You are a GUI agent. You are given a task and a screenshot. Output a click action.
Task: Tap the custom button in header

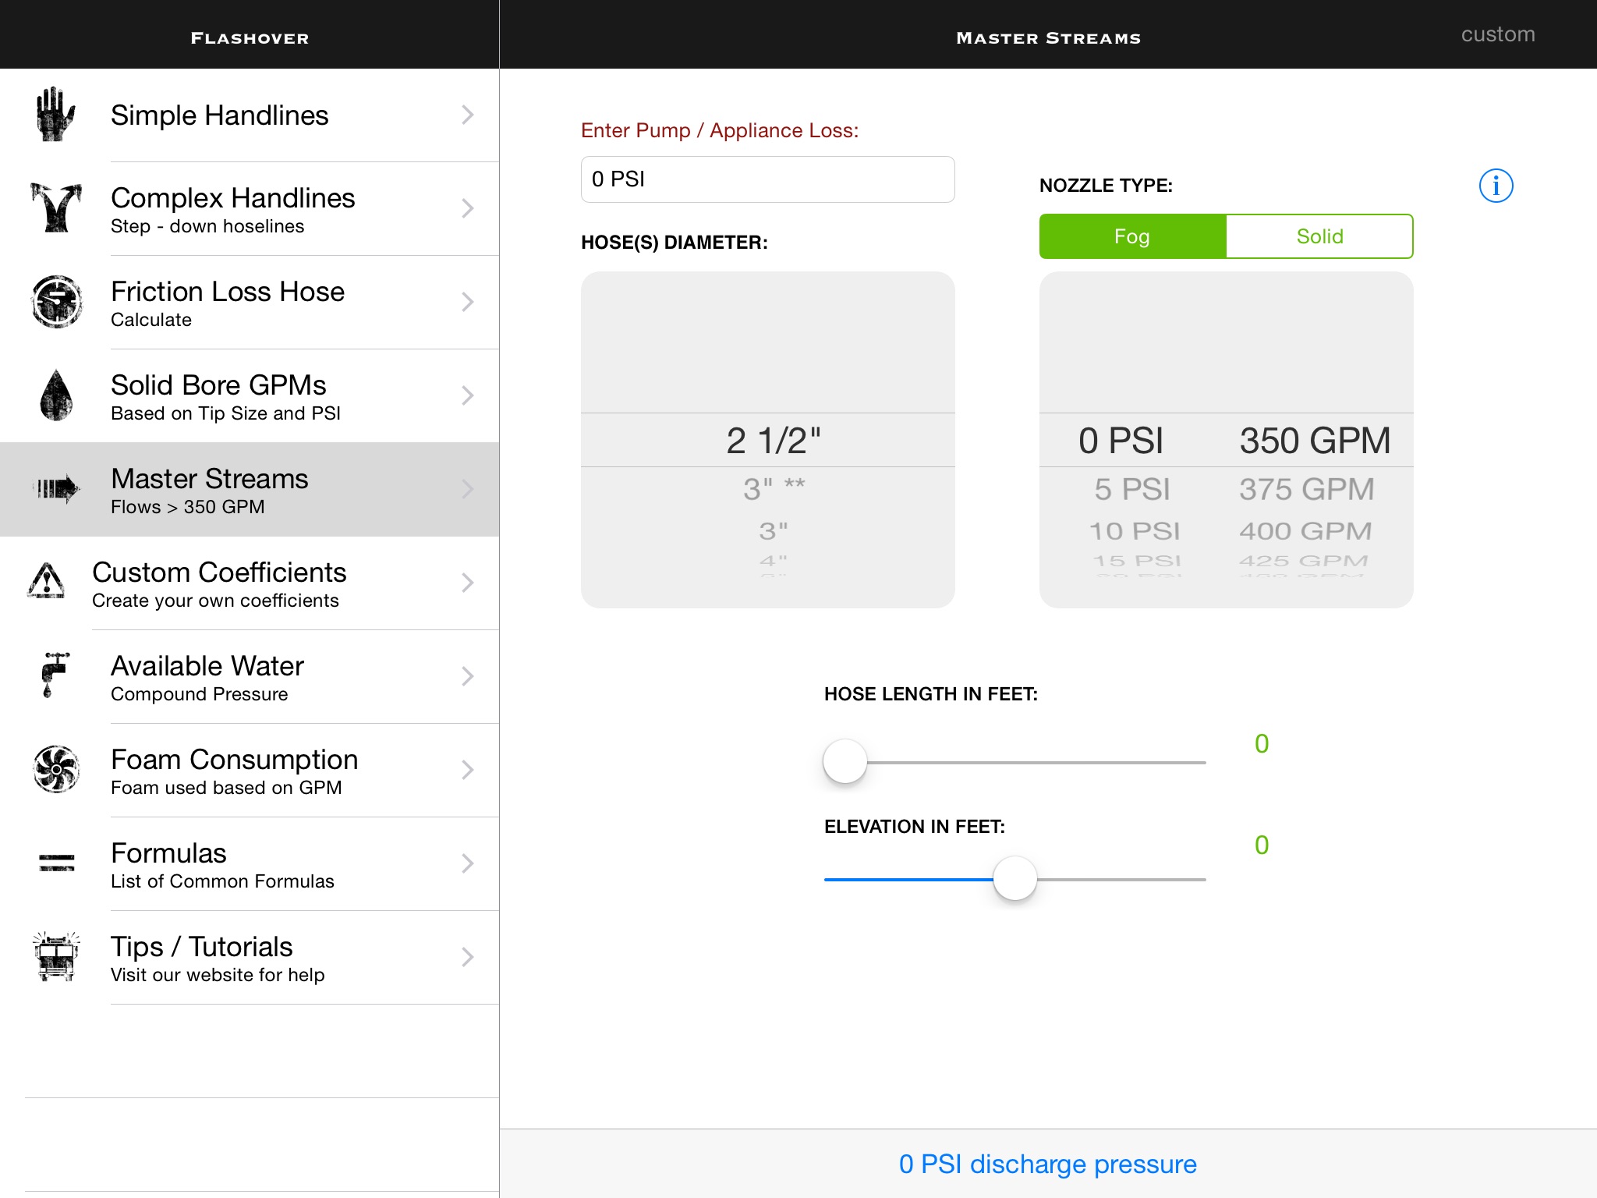point(1497,34)
